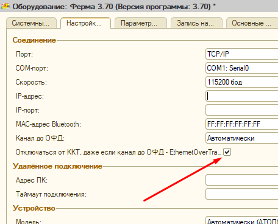Click the IP-порт input field
278x224 pixels.
pyautogui.click(x=242, y=110)
